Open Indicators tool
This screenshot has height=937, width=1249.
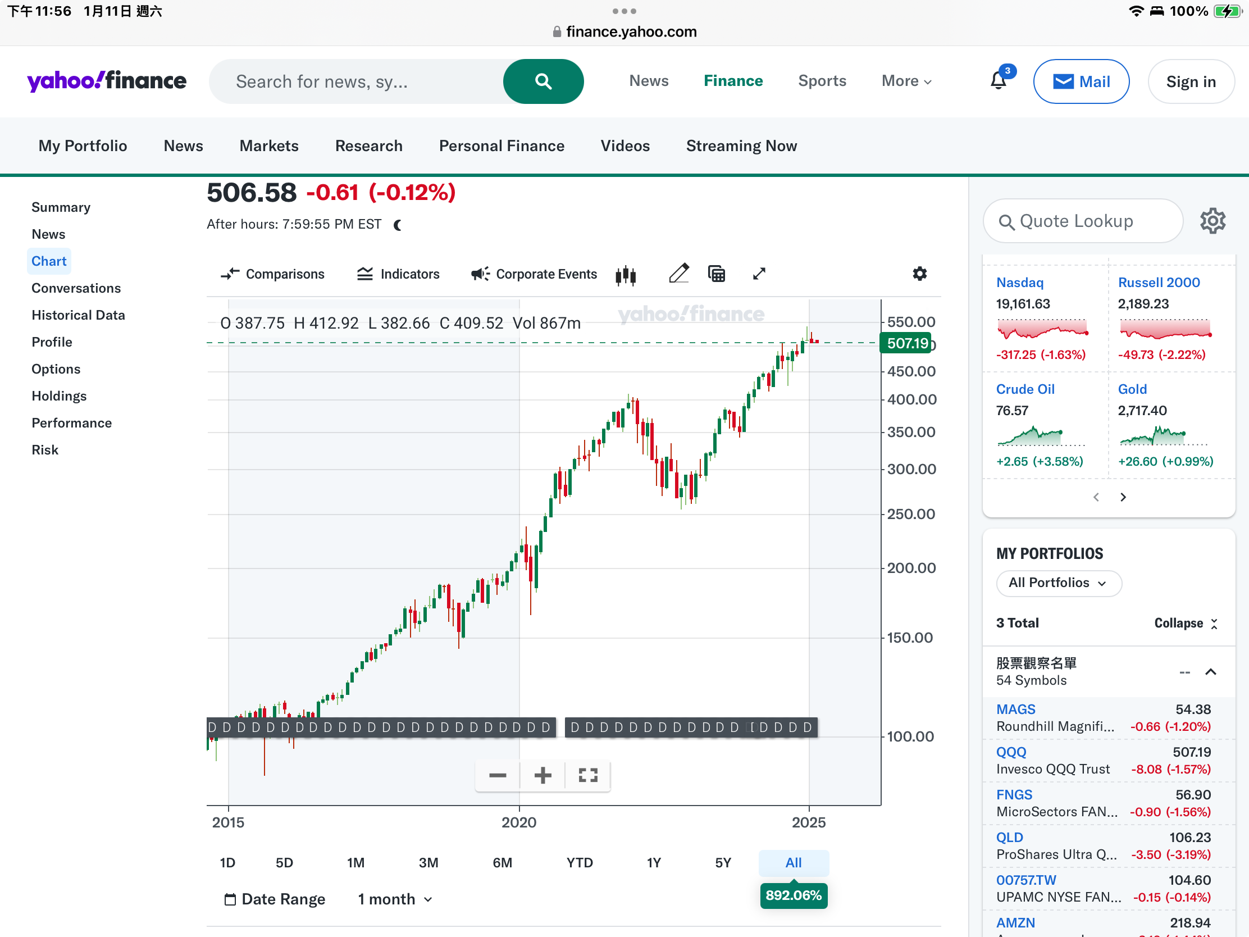398,274
